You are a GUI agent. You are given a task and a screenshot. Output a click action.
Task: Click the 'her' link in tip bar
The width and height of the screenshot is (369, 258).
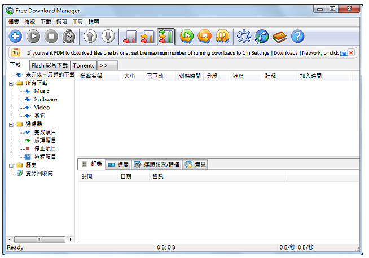tap(344, 53)
